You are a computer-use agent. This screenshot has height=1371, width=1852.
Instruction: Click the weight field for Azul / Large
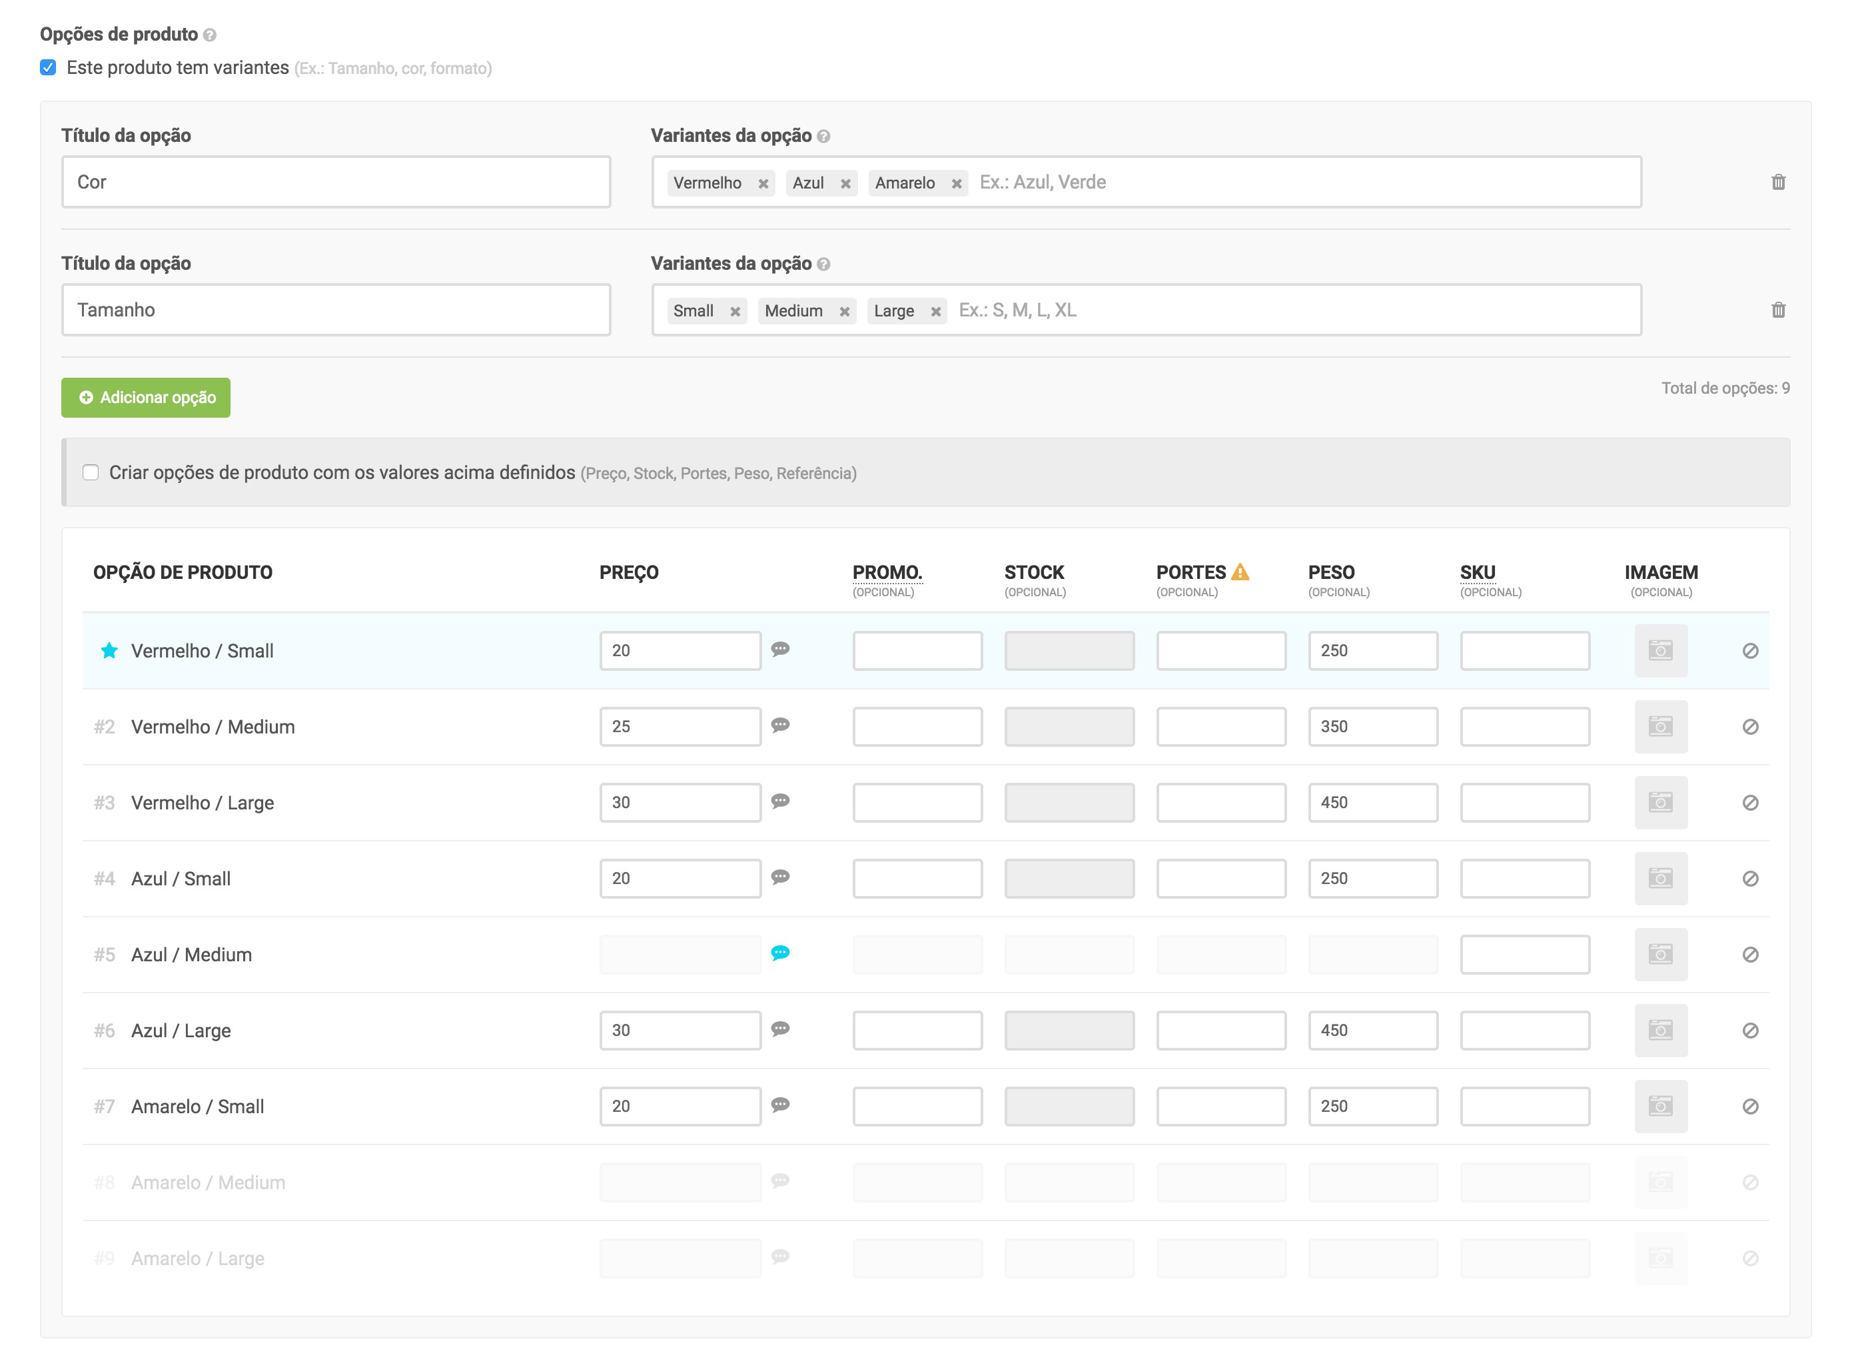pyautogui.click(x=1372, y=1030)
